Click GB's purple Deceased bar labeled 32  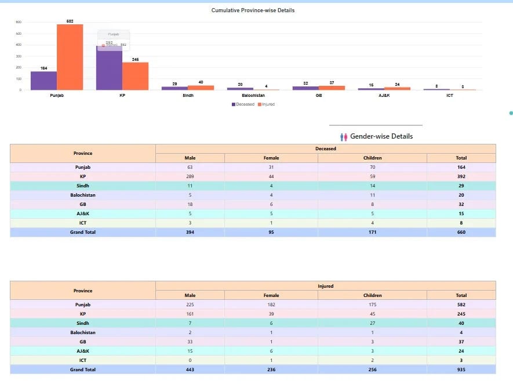click(x=305, y=88)
